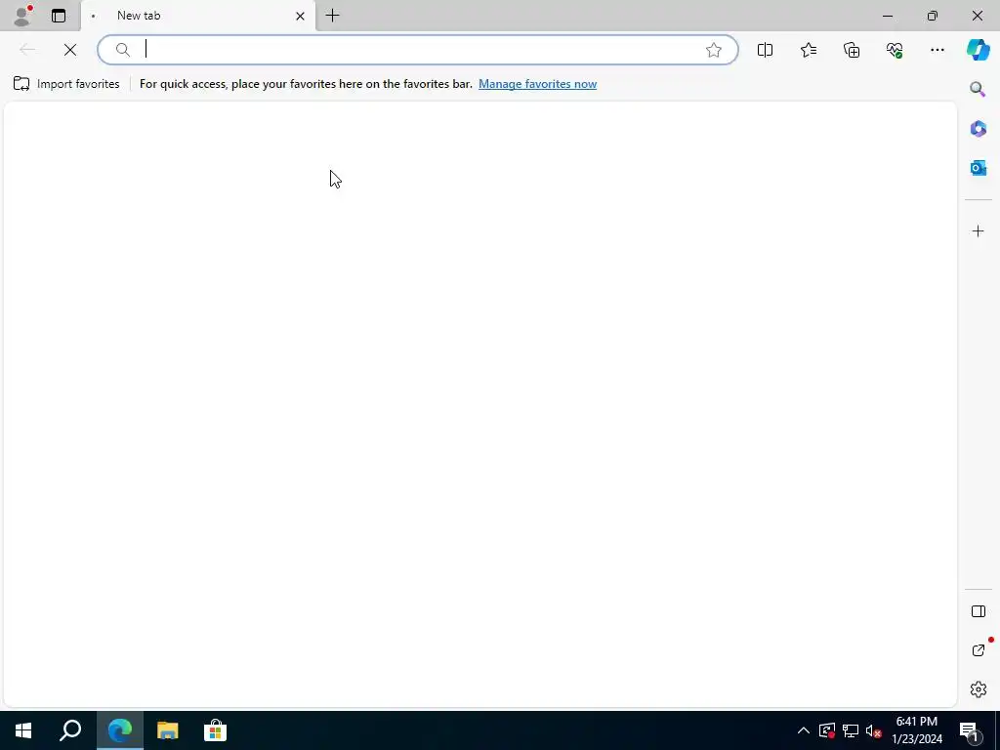Viewport: 1000px width, 750px height.
Task: Toggle the sidebar visibility button
Action: pyautogui.click(x=978, y=611)
